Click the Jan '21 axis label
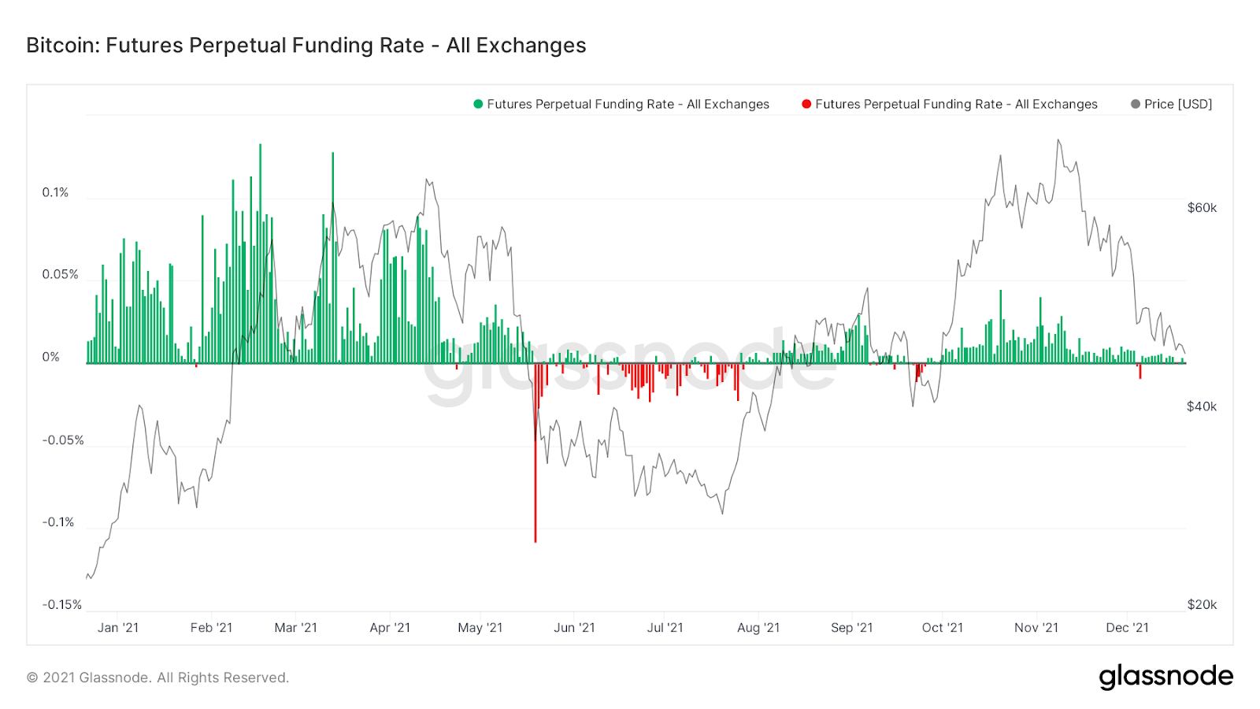This screenshot has width=1260, height=709. click(x=118, y=628)
